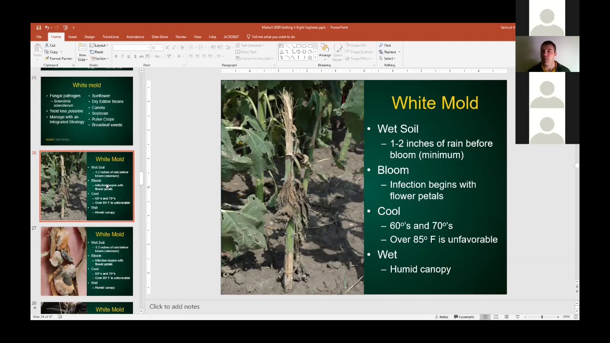Copy the selection to clipboard
The width and height of the screenshot is (610, 343).
(x=51, y=52)
